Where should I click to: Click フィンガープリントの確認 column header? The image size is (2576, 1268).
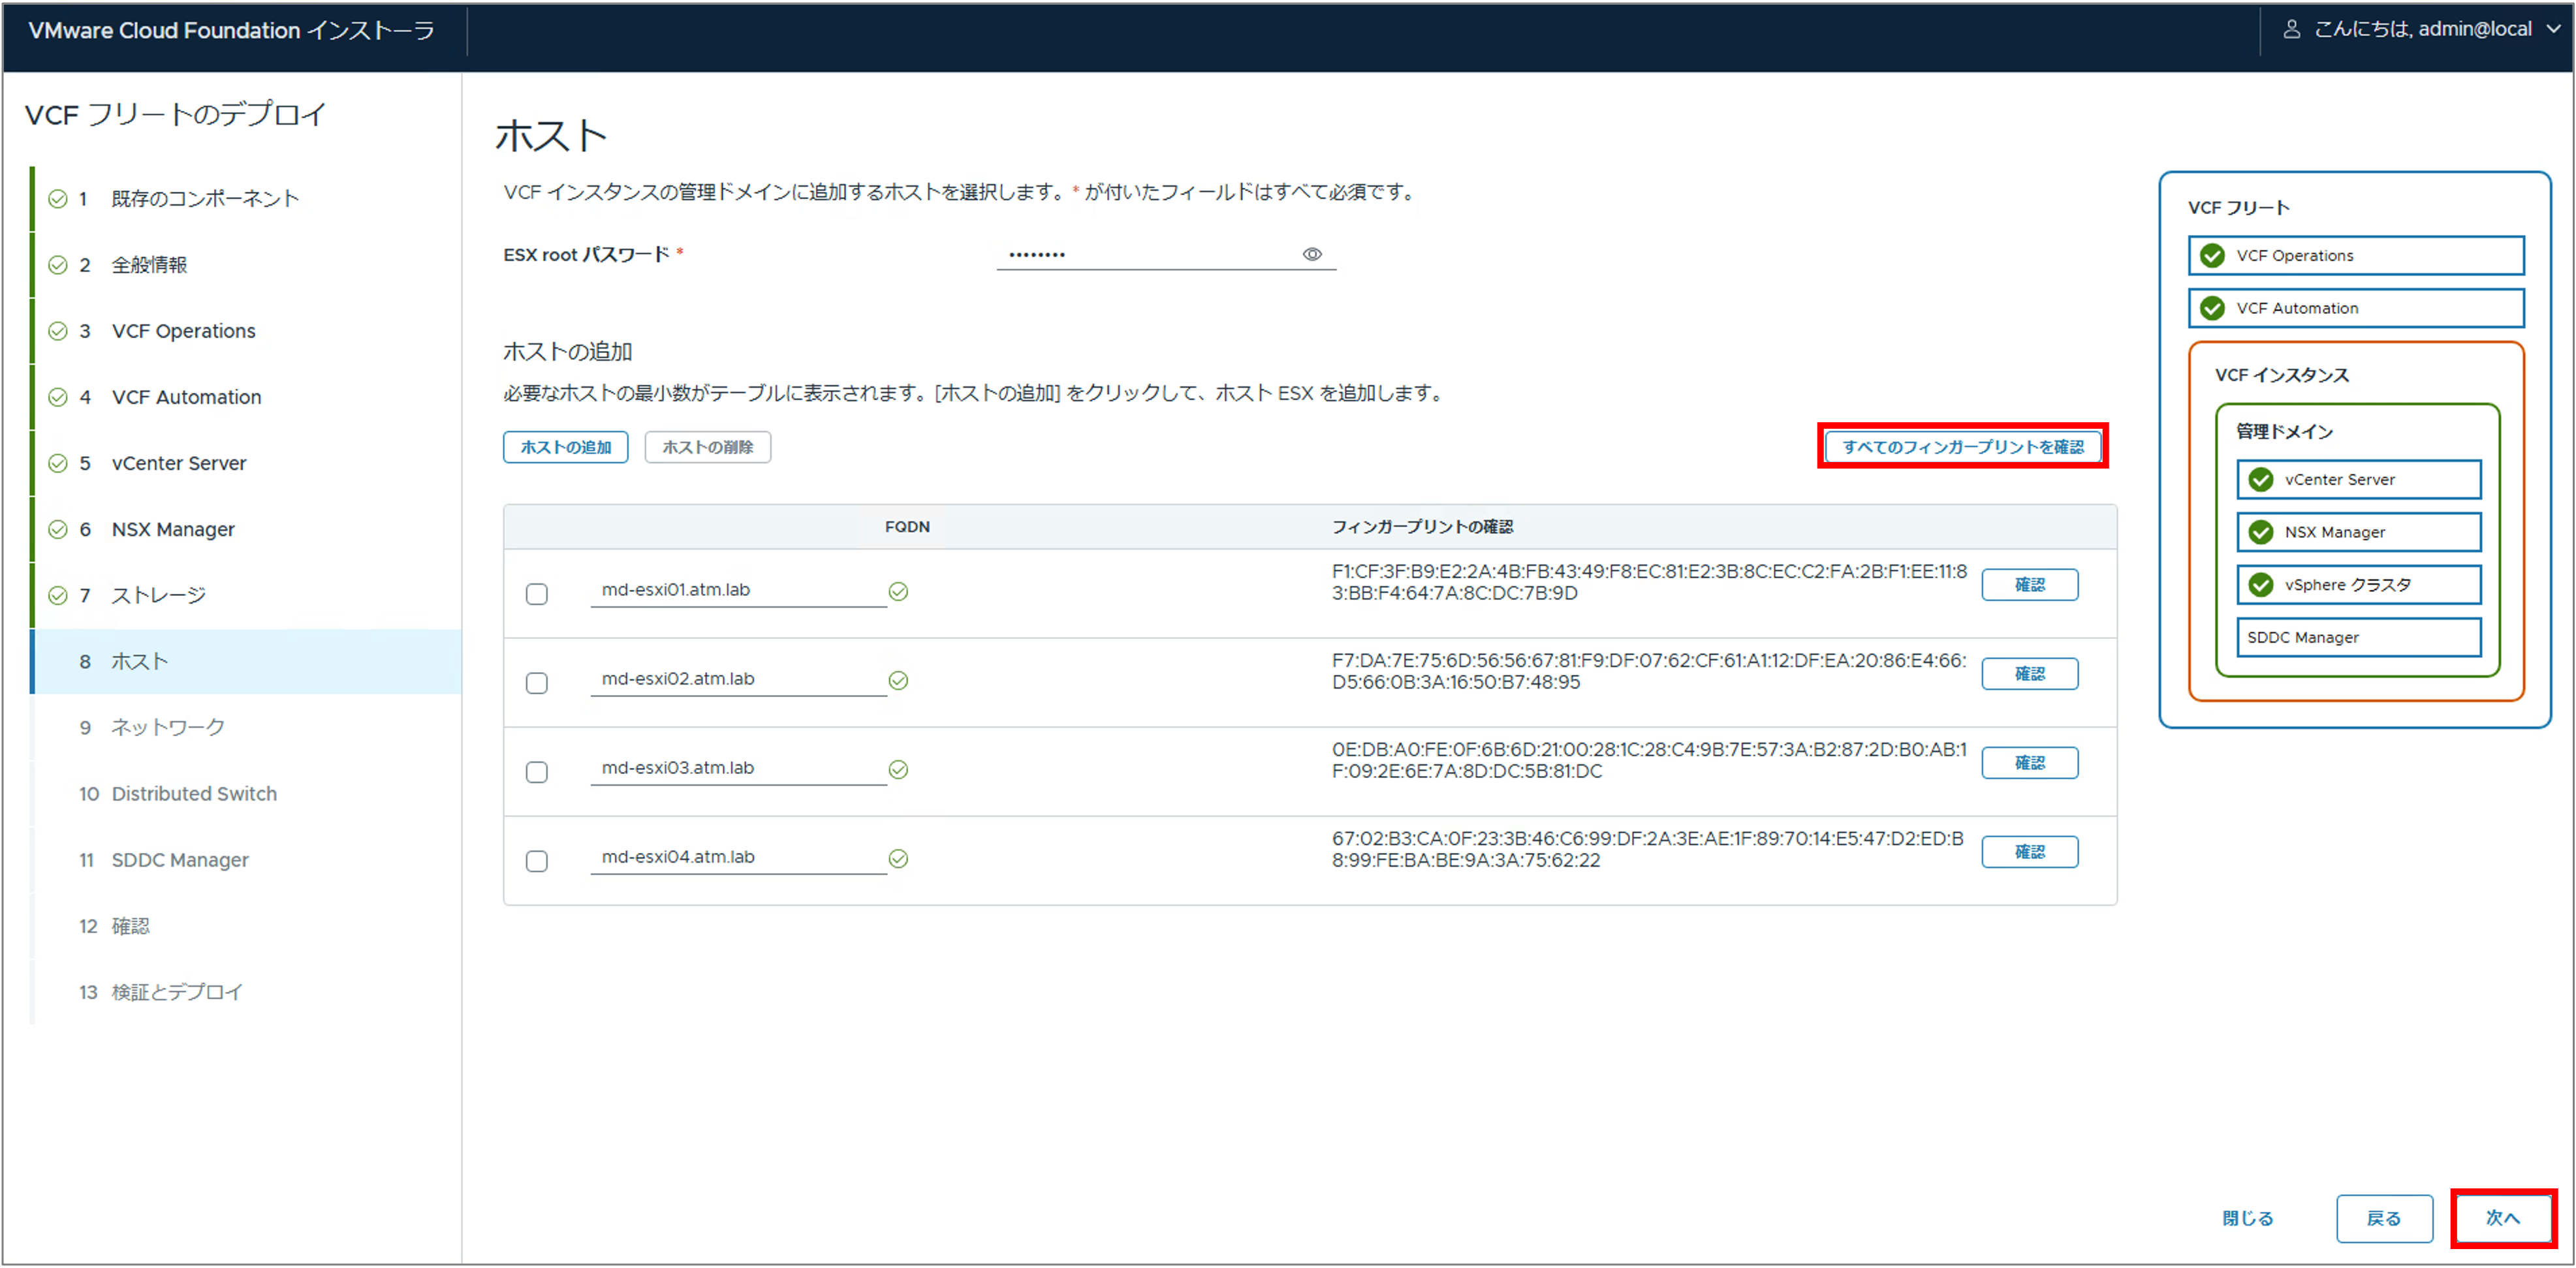(1422, 527)
